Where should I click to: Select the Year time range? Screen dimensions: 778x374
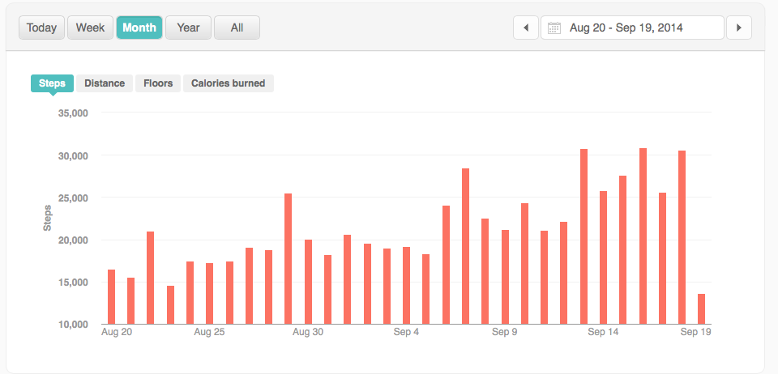[x=188, y=28]
